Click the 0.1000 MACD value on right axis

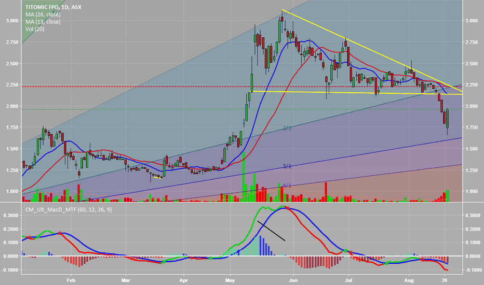click(x=473, y=243)
